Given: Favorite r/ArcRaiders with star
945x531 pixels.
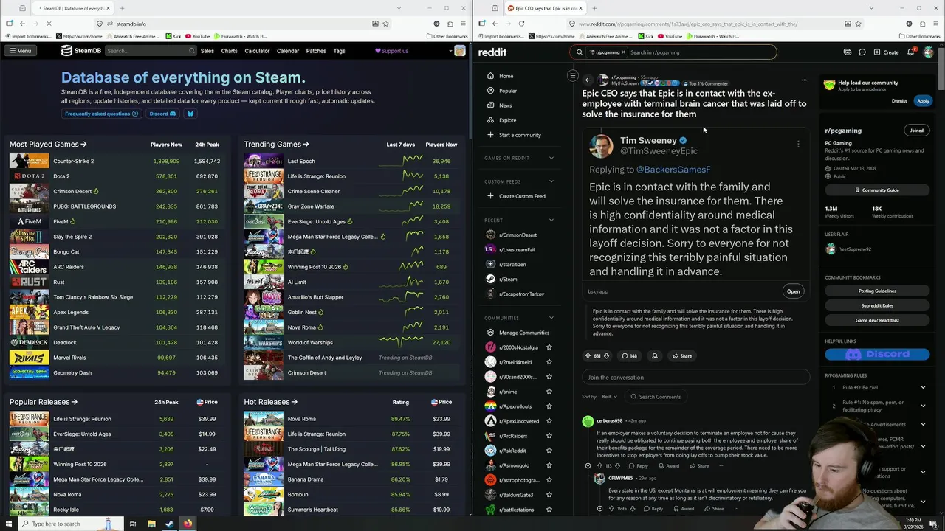Looking at the screenshot, I should (x=549, y=436).
